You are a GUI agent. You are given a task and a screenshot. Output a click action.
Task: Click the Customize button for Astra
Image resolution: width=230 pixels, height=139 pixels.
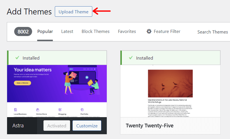tap(87, 126)
